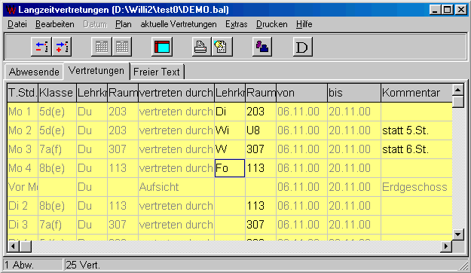The width and height of the screenshot is (471, 273).
Task: Open the Plan menu
Action: coord(124,24)
